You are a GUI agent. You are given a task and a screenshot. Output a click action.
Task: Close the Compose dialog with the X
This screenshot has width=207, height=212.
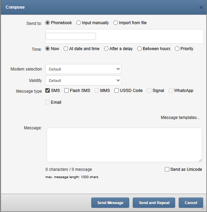point(201,7)
